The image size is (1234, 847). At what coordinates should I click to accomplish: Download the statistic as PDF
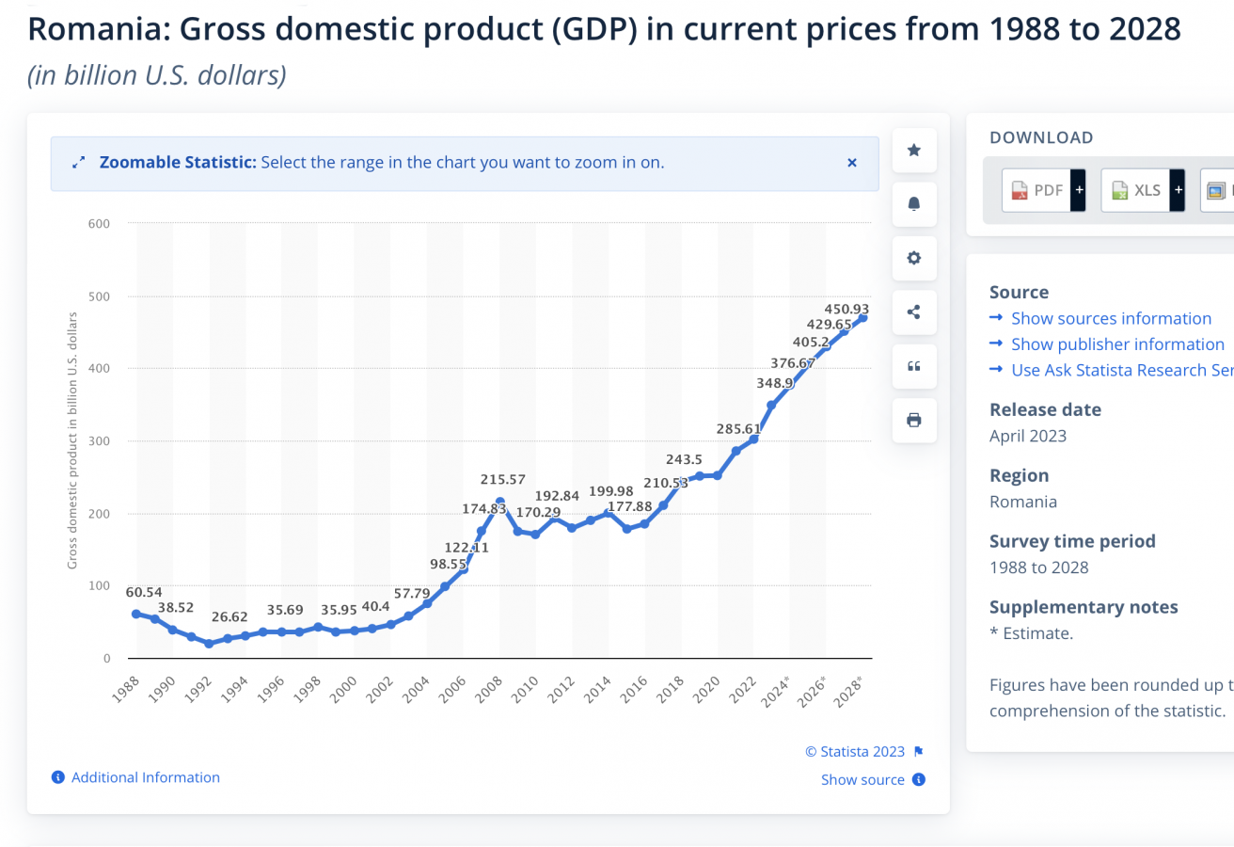point(1037,190)
